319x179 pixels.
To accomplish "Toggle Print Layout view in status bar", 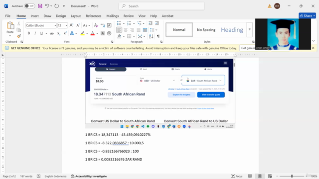I will click(x=260, y=176).
